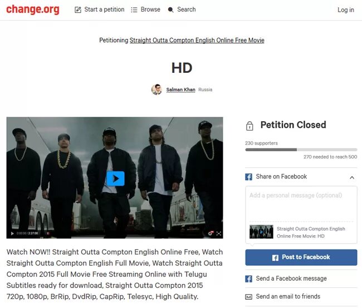Click the personal message text field
The width and height of the screenshot is (362, 308).
(301, 204)
